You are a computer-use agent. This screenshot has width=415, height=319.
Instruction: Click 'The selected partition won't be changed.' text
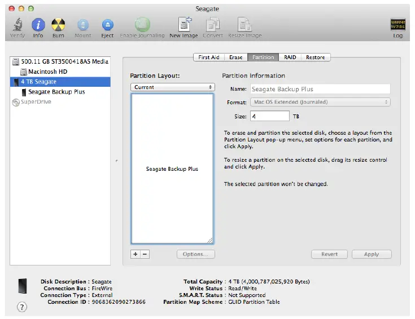pyautogui.click(x=276, y=184)
